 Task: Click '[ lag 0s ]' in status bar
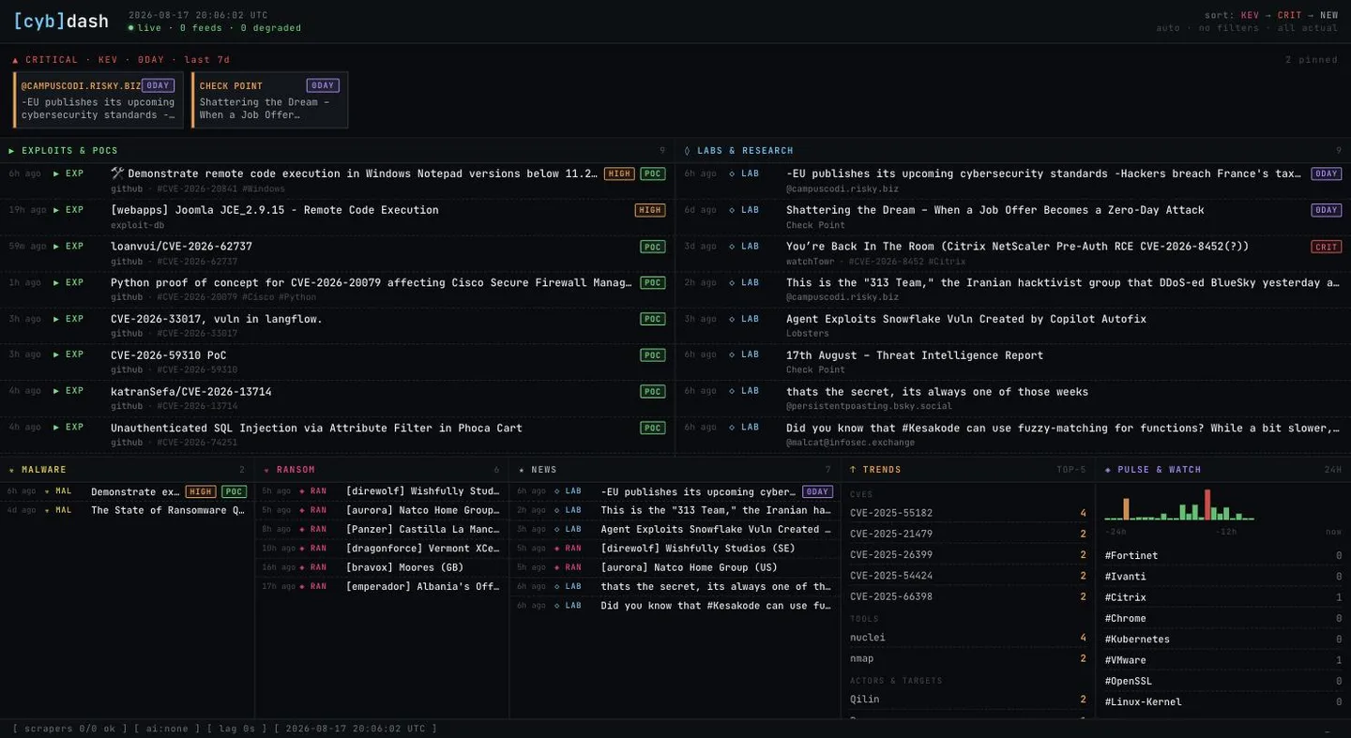click(237, 729)
